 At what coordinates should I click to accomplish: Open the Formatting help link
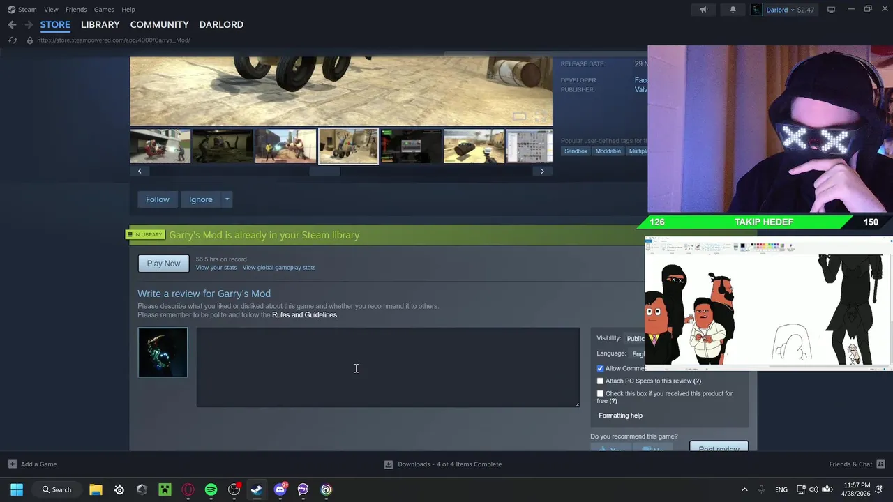pos(620,416)
